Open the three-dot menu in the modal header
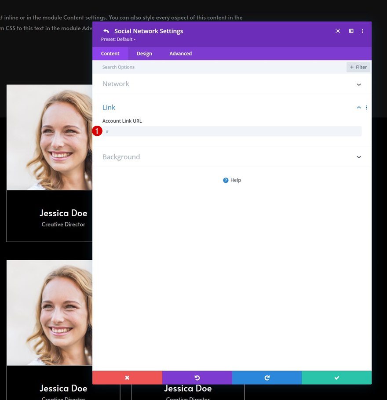The image size is (387, 400). click(x=362, y=31)
